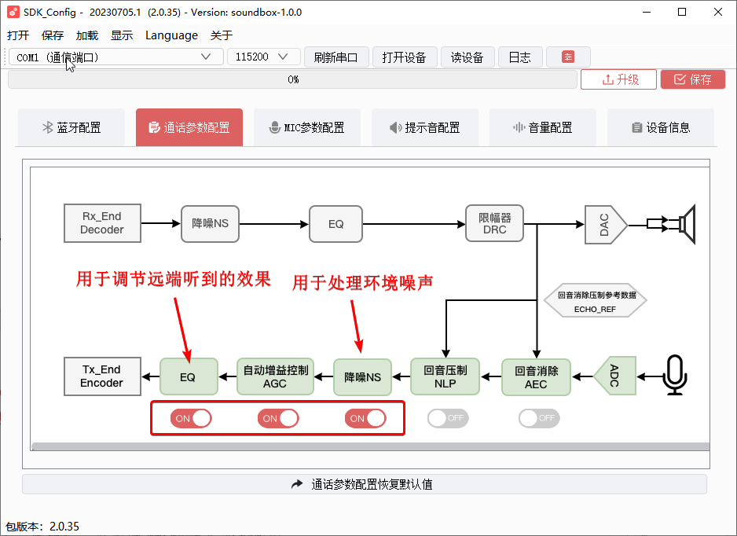Image resolution: width=737 pixels, height=536 pixels.
Task: Enable the 回音压制 NLP switch
Action: (448, 418)
